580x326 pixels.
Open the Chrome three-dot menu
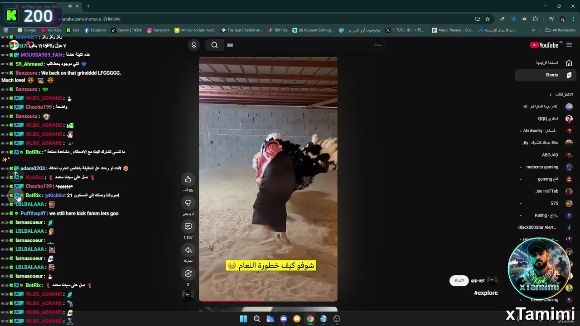[x=573, y=19]
